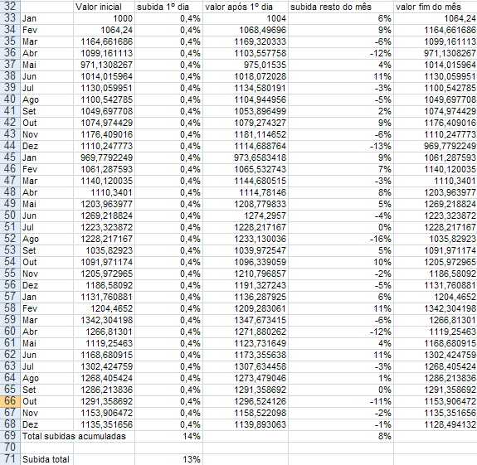Select the 10% cell in row 54
Viewport: 477px width, 465px height.
341,262
